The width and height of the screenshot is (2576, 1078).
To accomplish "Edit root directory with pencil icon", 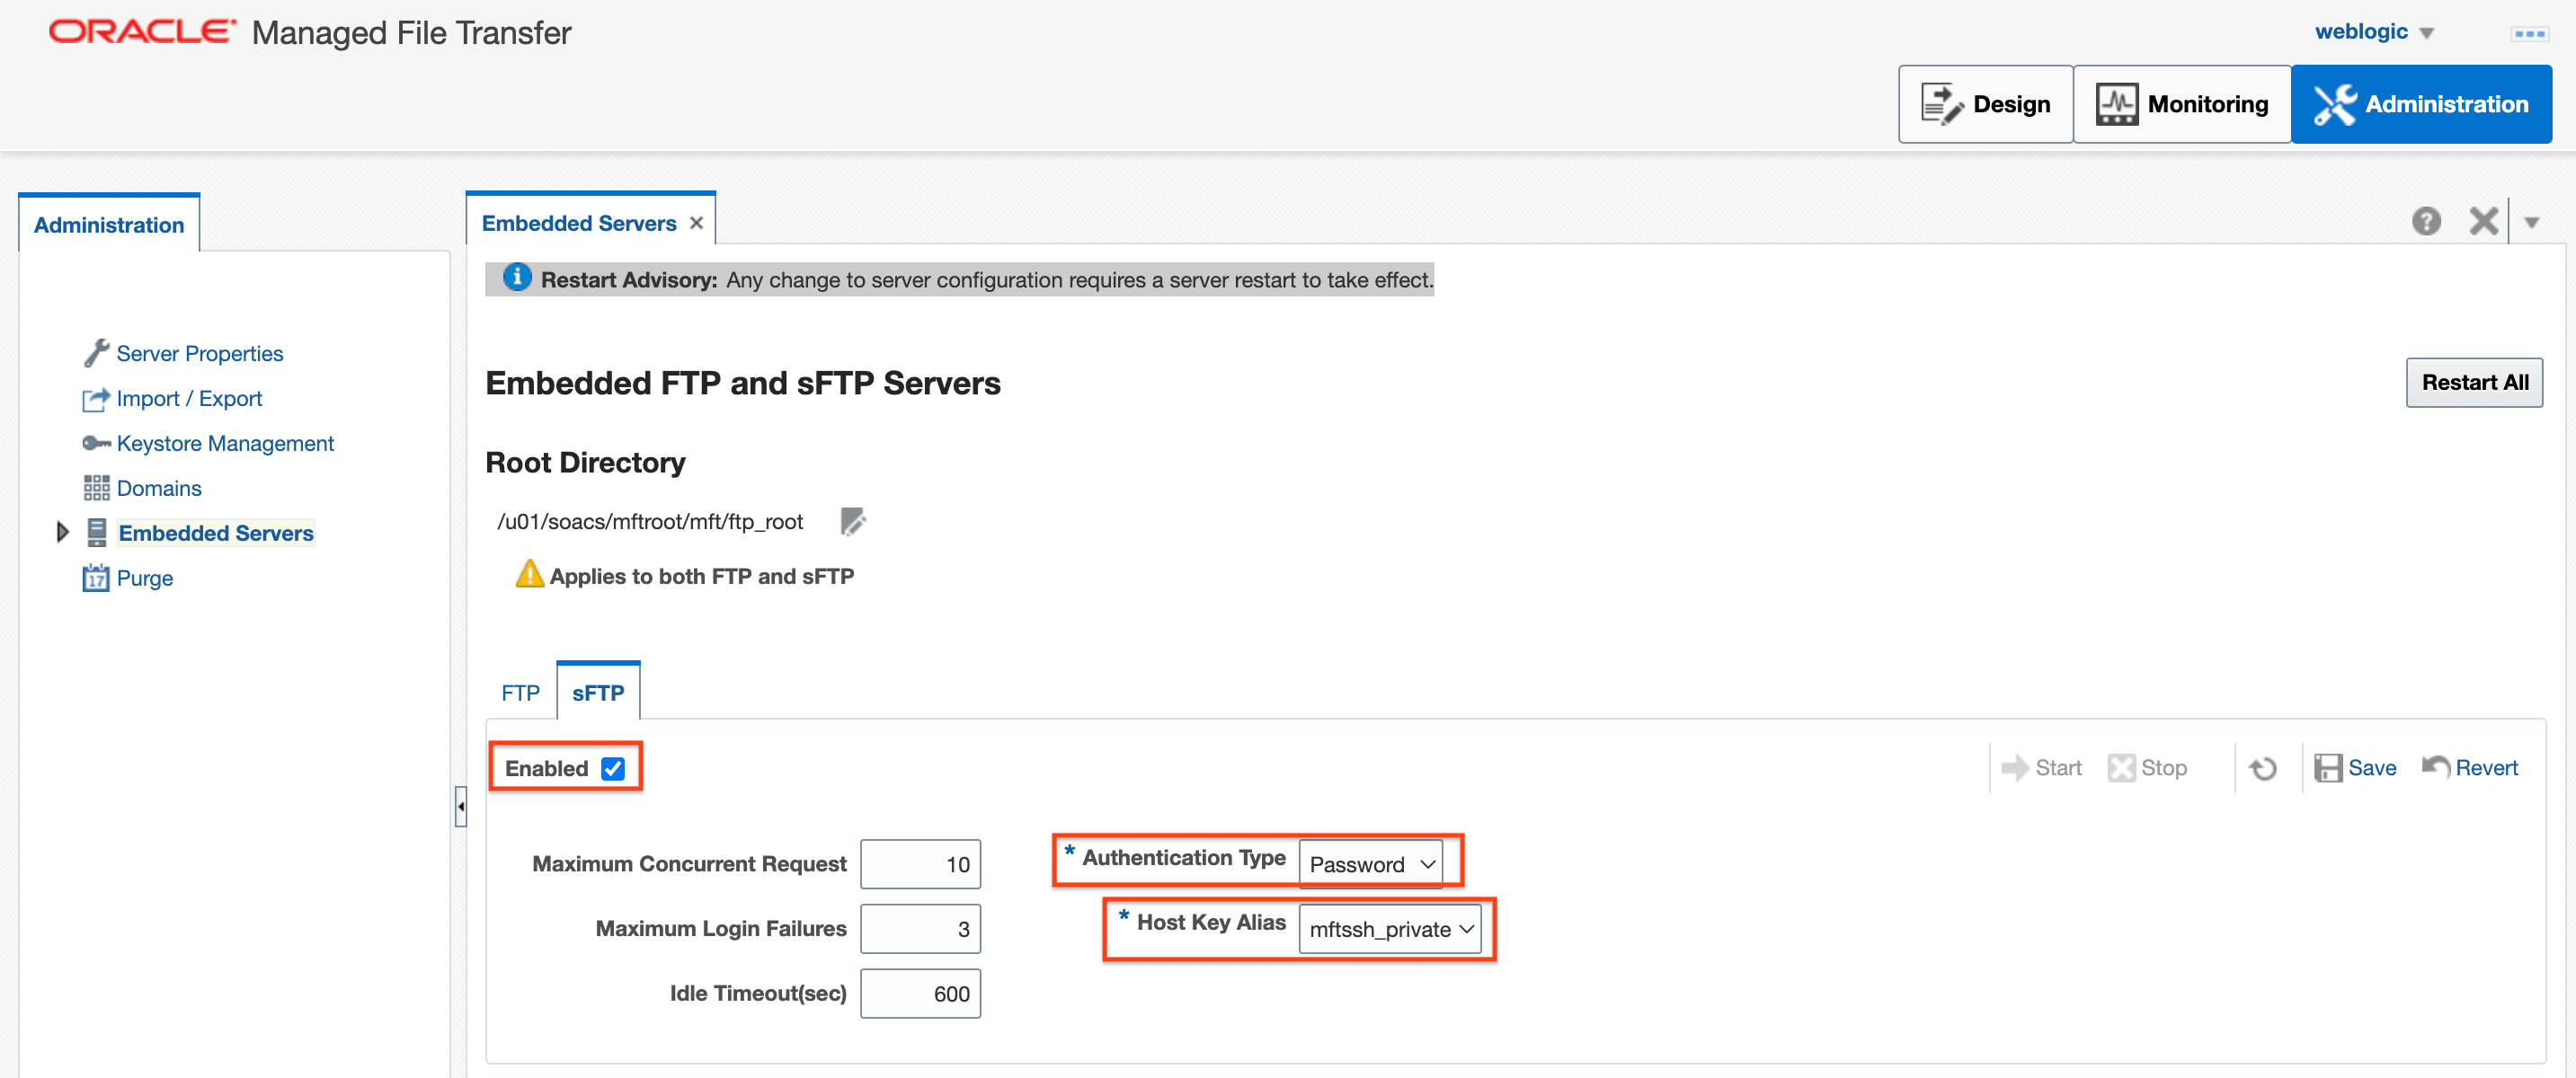I will pos(852,522).
